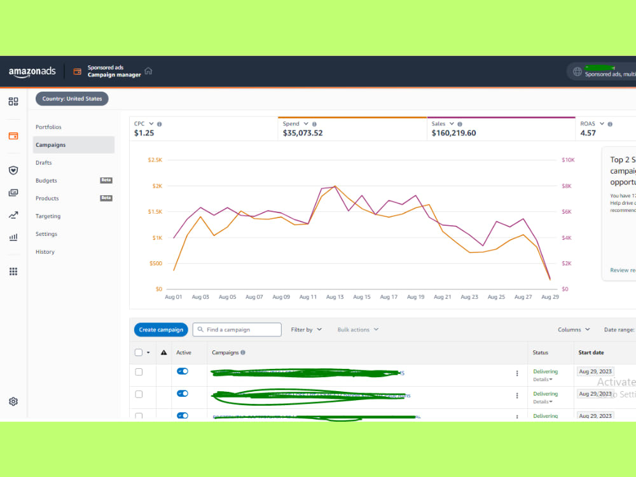Open Products in the side menu
This screenshot has height=477, width=636.
[47, 198]
